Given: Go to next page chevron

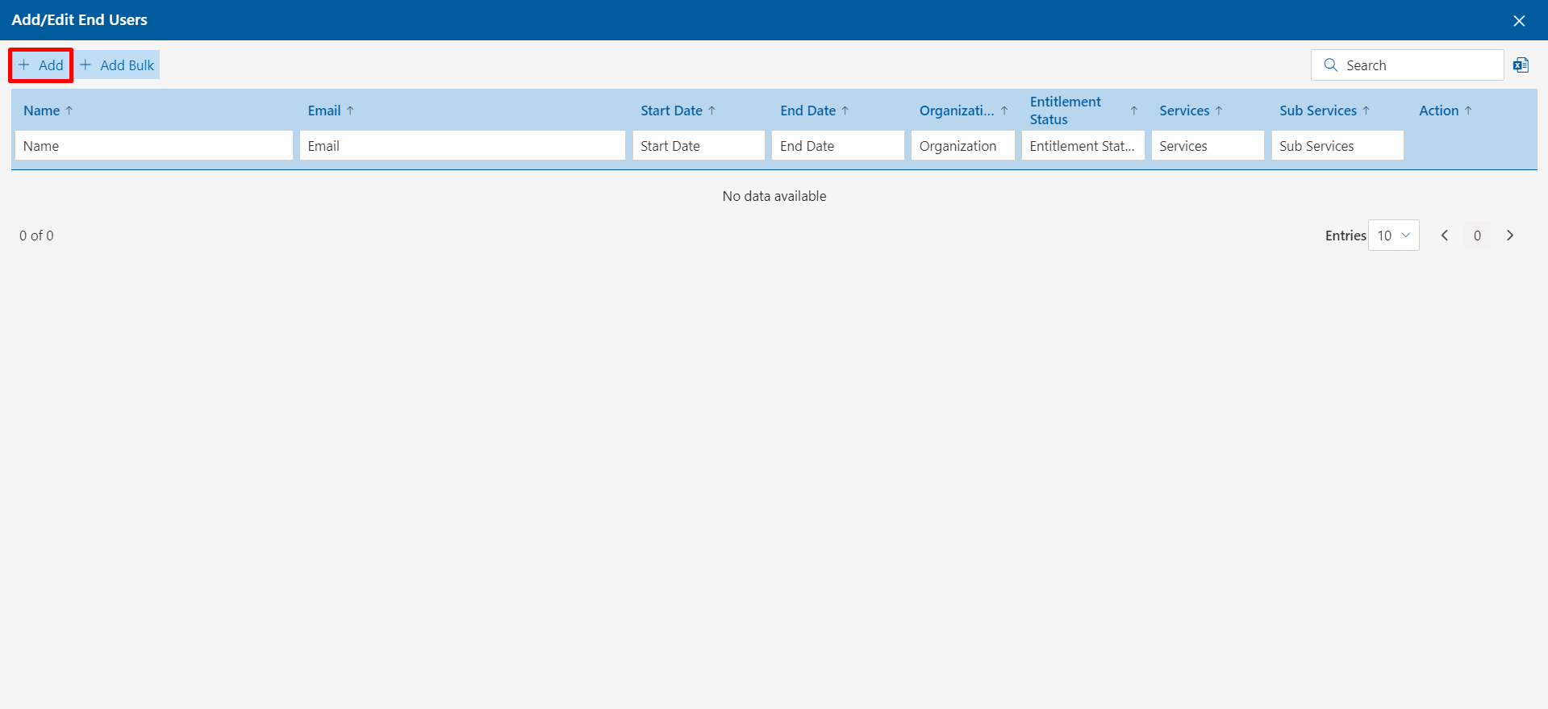Looking at the screenshot, I should coord(1510,236).
